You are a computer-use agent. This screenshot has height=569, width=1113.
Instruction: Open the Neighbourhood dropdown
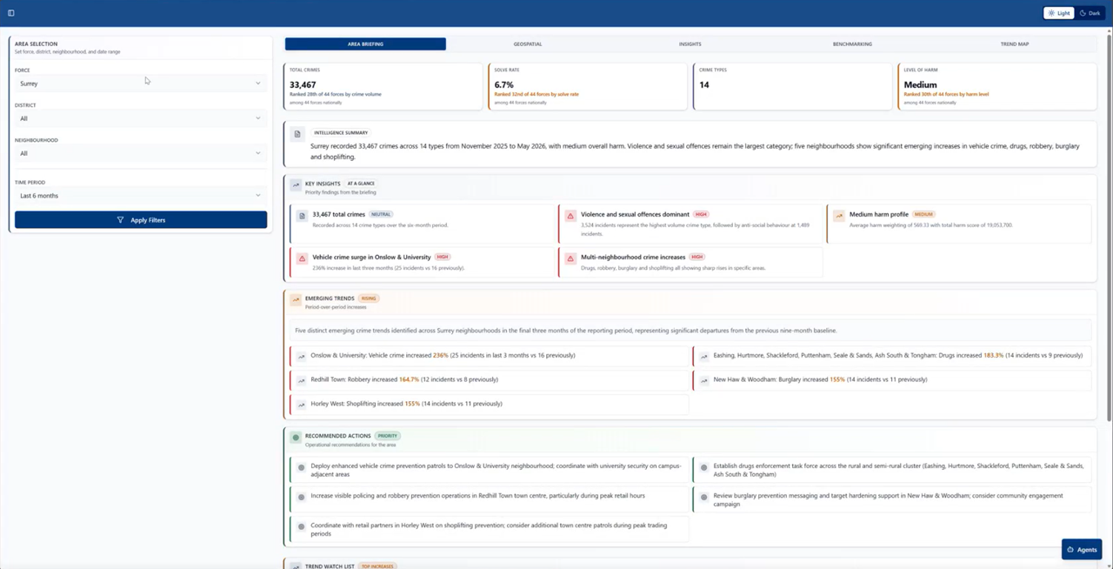[140, 153]
